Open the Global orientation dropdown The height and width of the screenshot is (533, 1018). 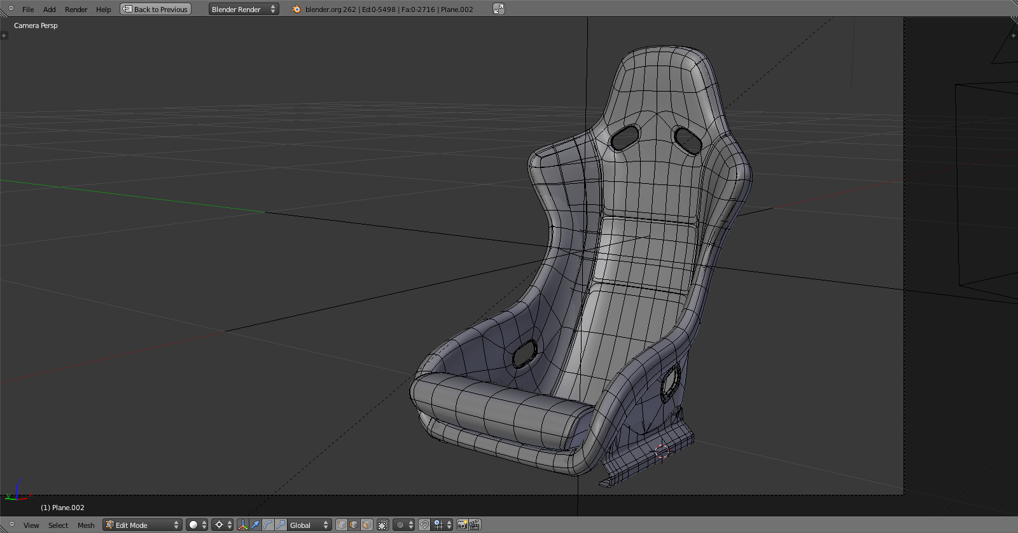point(309,525)
